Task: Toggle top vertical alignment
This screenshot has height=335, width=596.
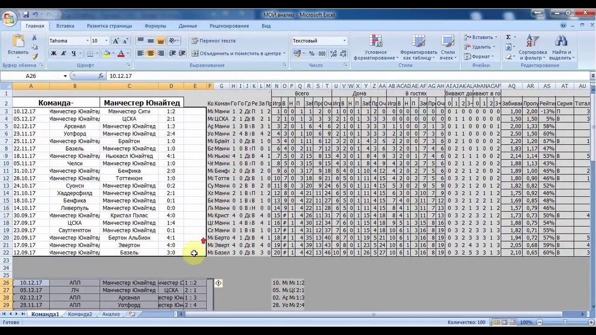Action: [140, 41]
